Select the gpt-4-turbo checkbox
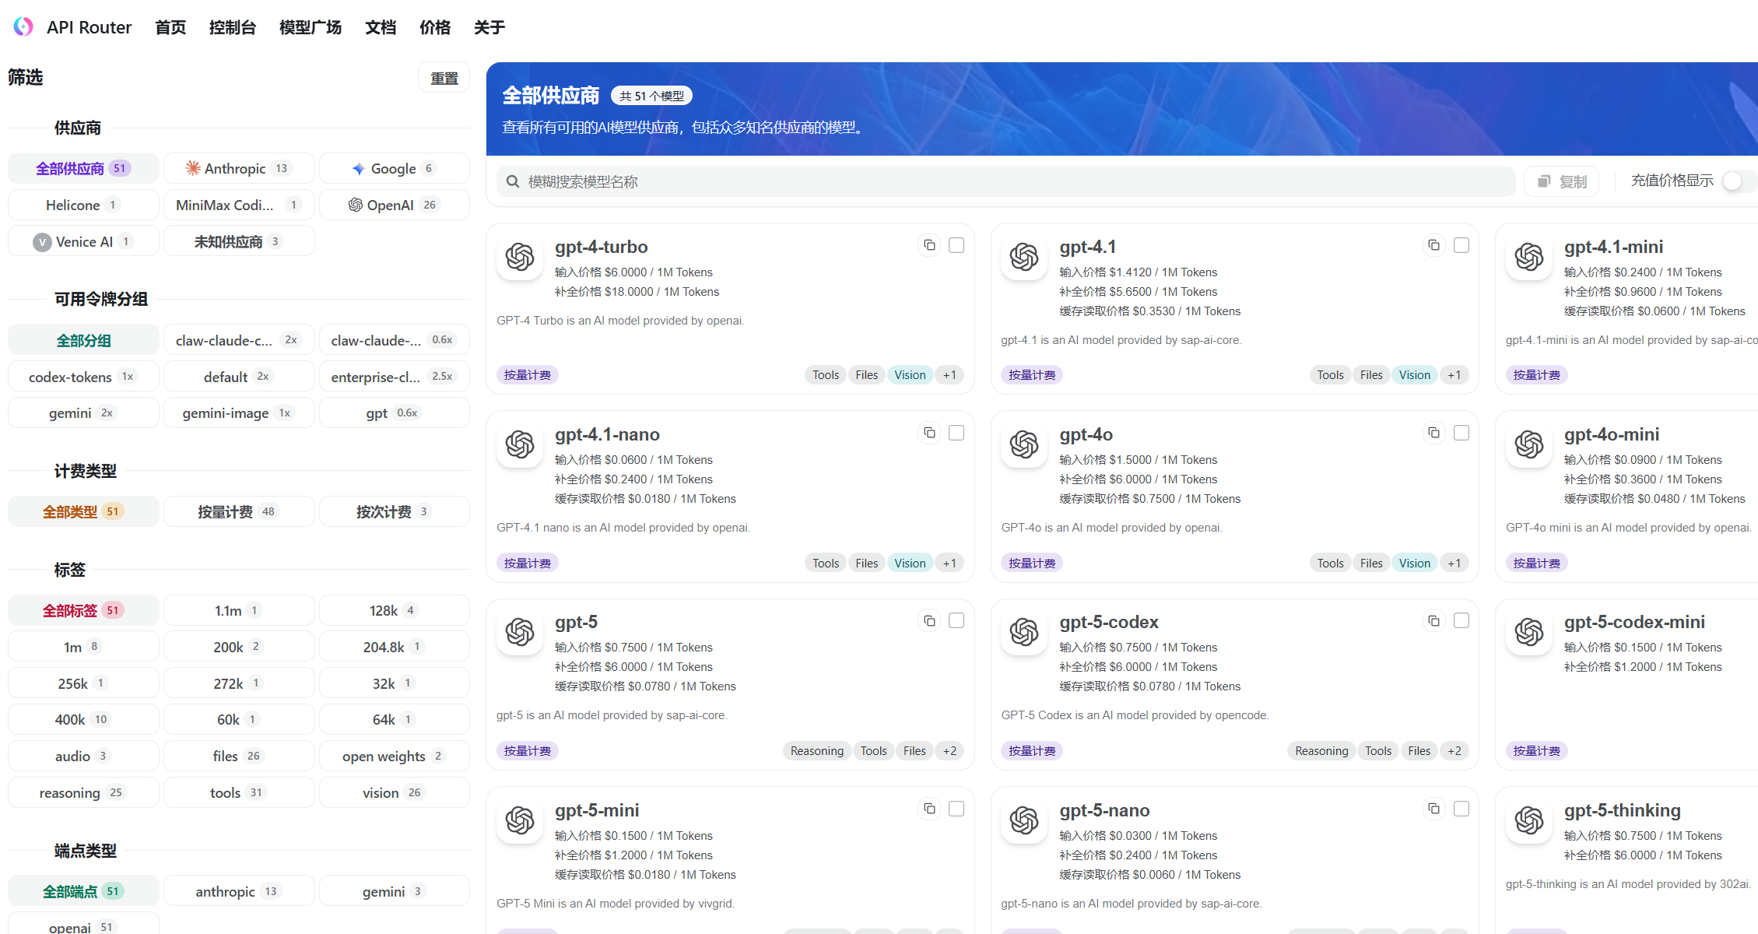Image resolution: width=1758 pixels, height=934 pixels. click(956, 245)
